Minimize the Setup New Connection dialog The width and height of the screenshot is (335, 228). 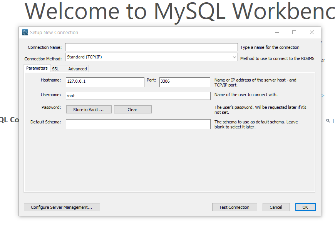click(x=277, y=32)
